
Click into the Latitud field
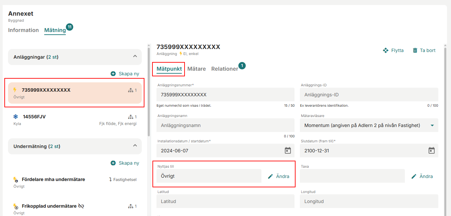pos(225,201)
